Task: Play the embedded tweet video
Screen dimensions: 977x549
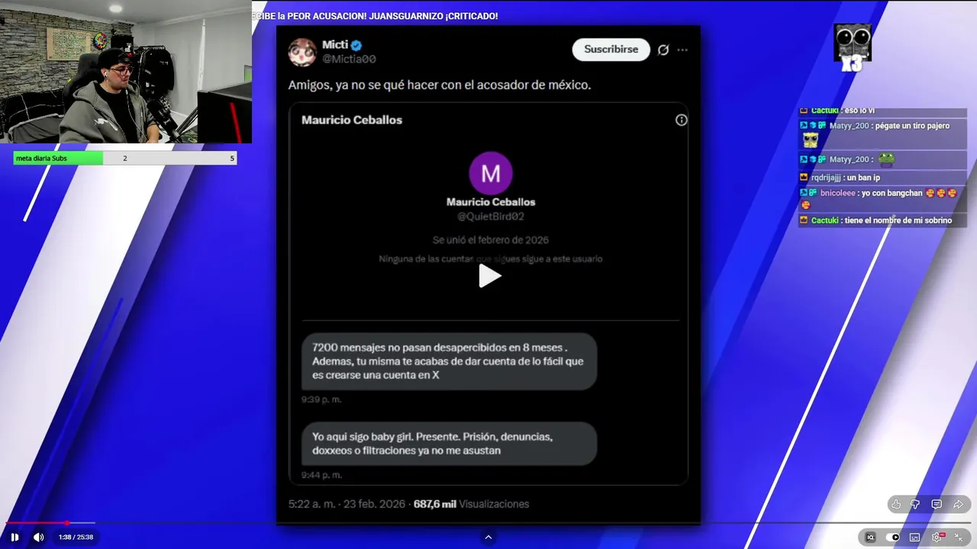Action: pyautogui.click(x=489, y=276)
